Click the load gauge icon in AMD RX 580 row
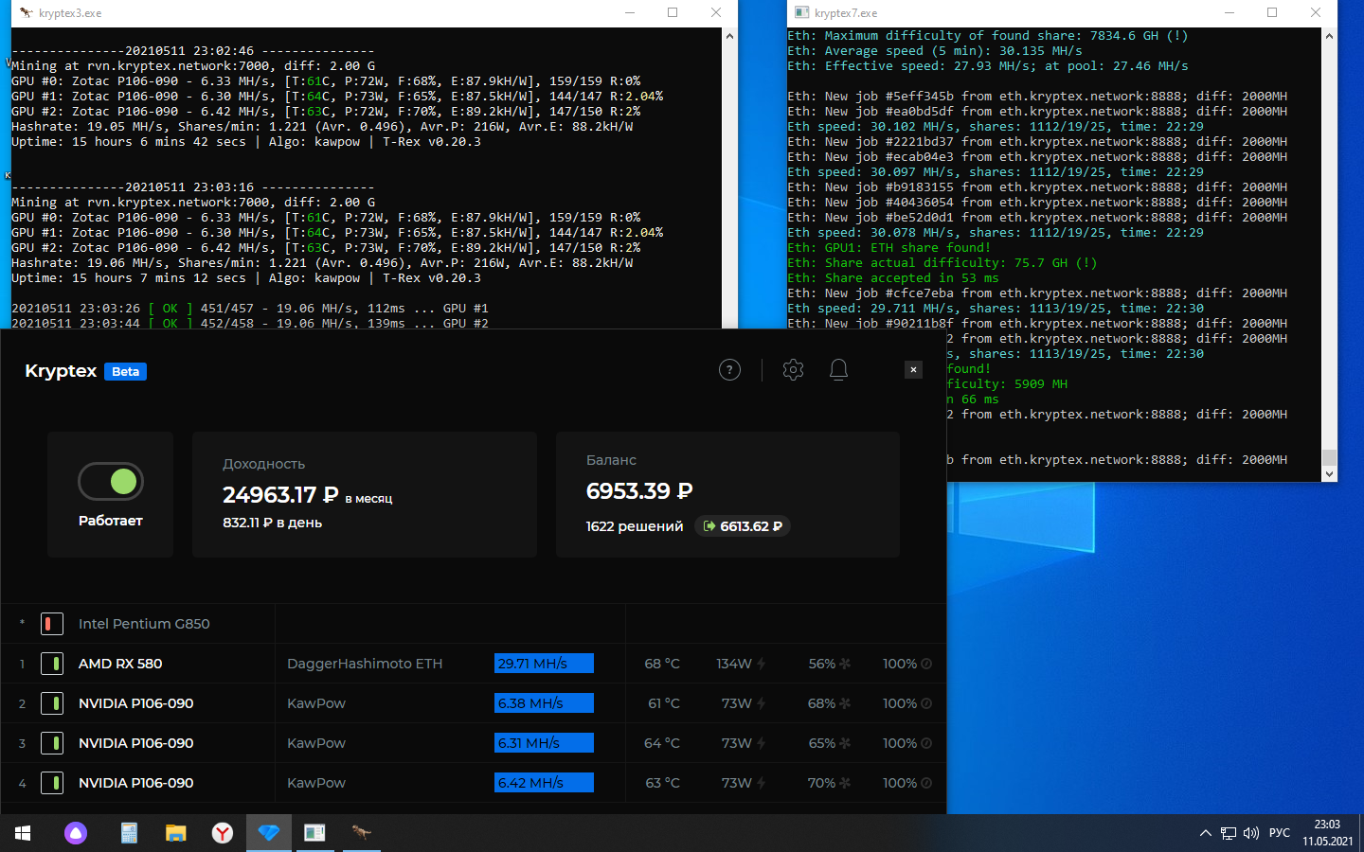This screenshot has width=1364, height=852. click(x=926, y=664)
